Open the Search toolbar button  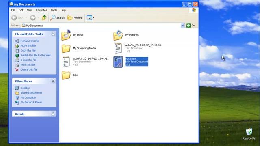[57, 18]
